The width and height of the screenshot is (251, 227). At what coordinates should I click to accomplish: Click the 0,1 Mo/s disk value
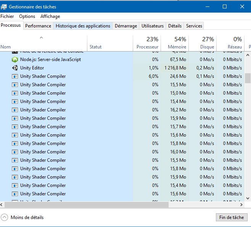[205, 76]
